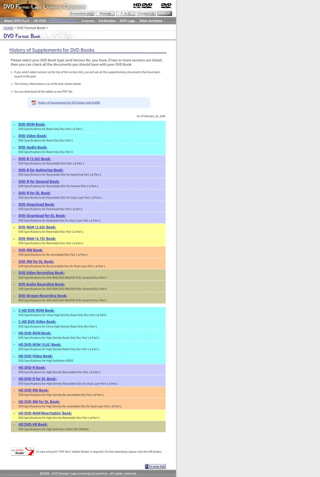Open HD DVD-RW Book link
Image resolution: width=320 pixels, height=477 pixels.
coord(34,390)
